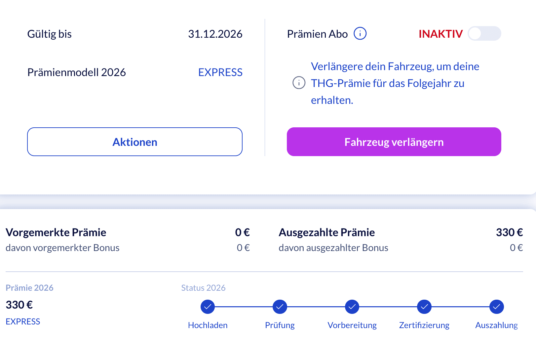The height and width of the screenshot is (340, 536).
Task: Click the Gültig bis date 31.12.2026
Action: click(x=215, y=34)
